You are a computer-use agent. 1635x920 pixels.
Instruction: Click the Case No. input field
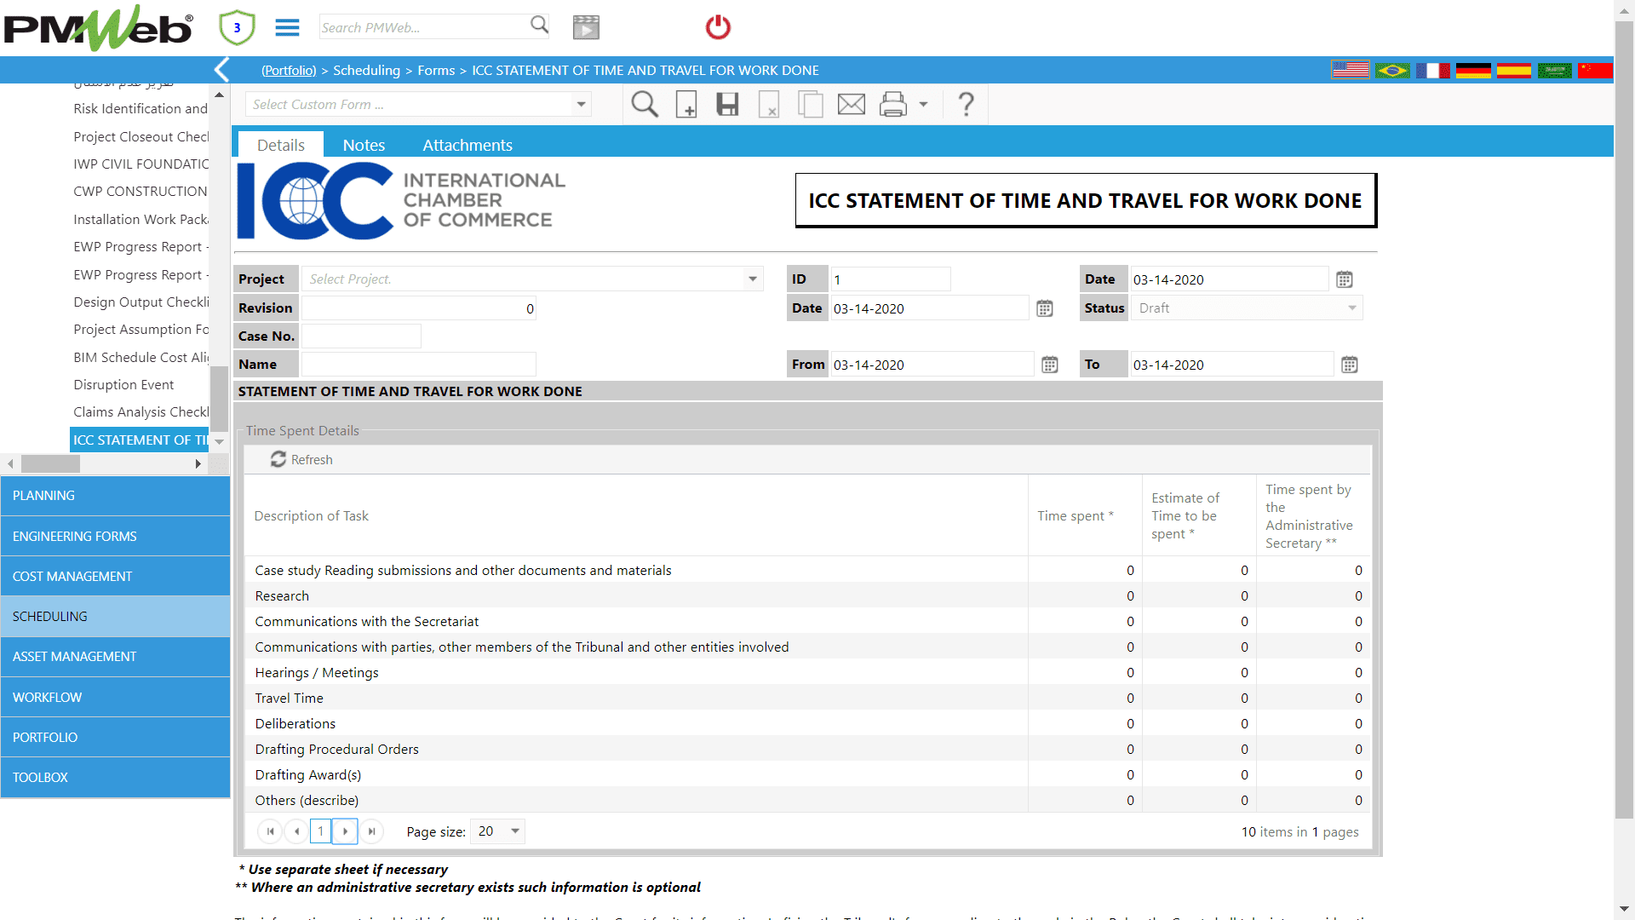tap(361, 336)
